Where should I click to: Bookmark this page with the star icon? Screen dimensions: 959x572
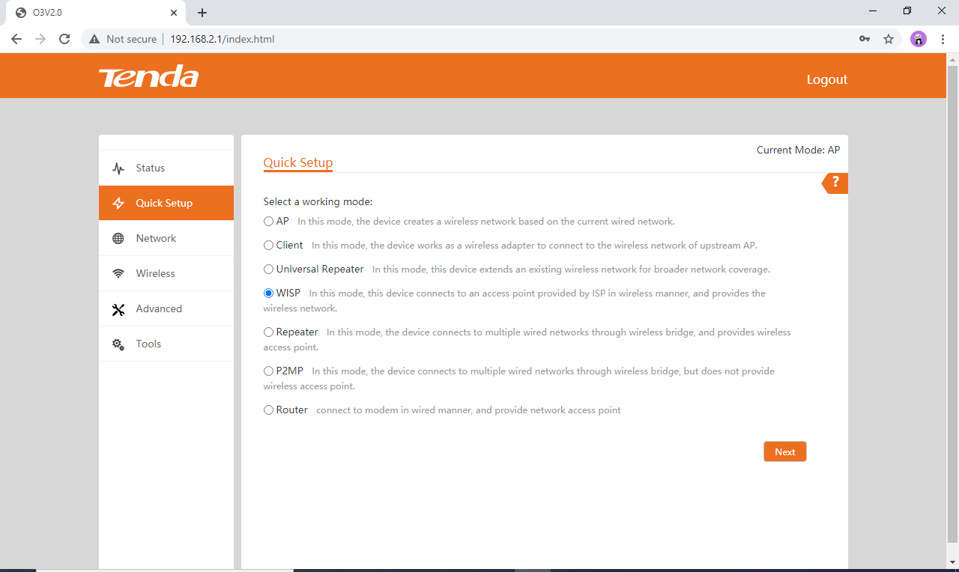coord(889,39)
